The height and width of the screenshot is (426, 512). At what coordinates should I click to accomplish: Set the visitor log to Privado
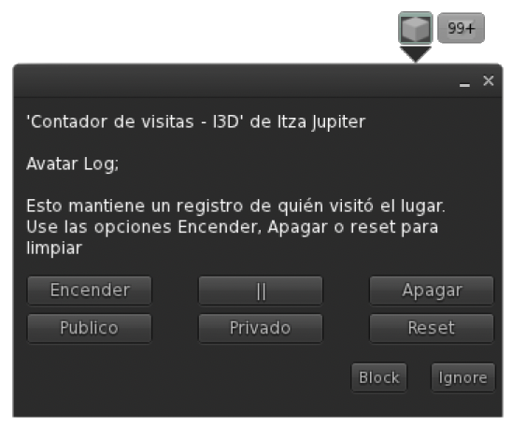(261, 328)
